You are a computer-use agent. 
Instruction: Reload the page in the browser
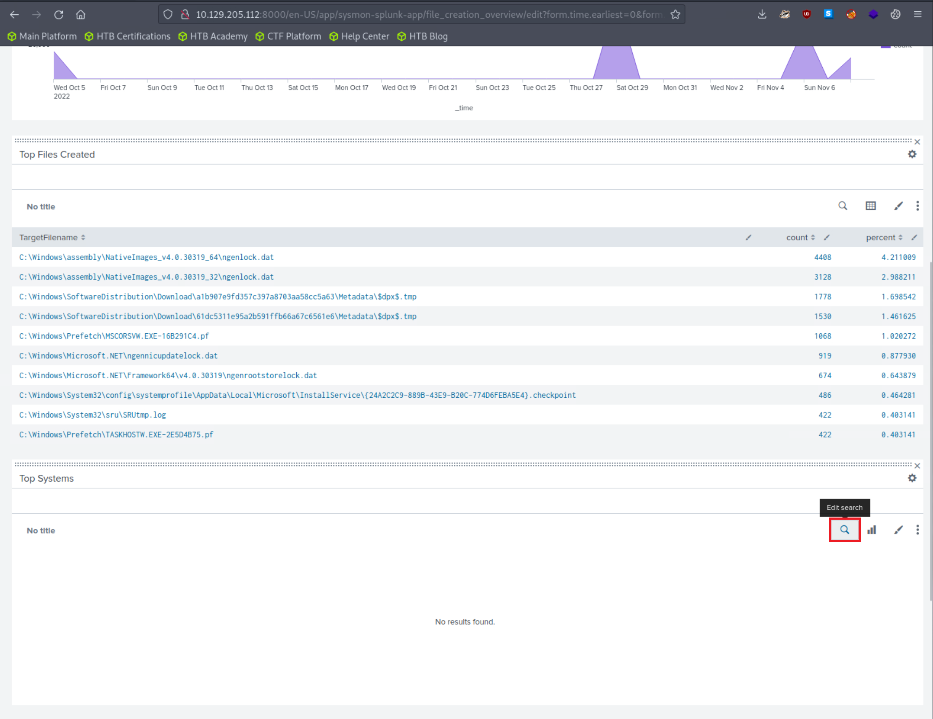pyautogui.click(x=59, y=14)
